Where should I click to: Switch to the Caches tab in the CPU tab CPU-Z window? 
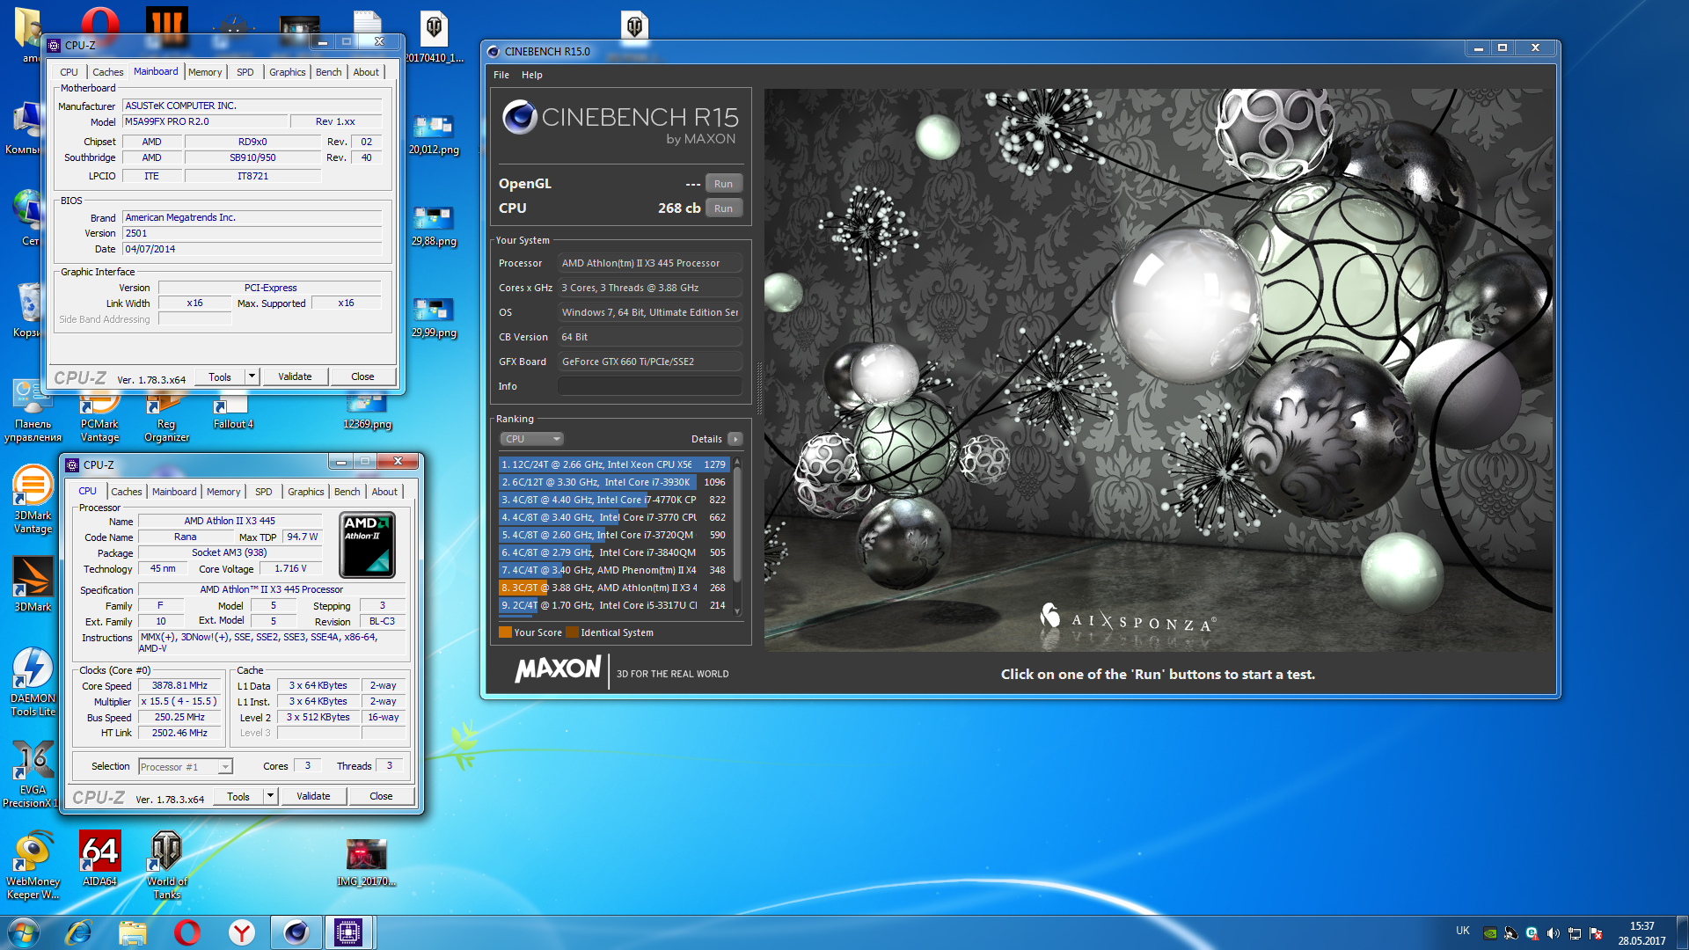coord(127,492)
